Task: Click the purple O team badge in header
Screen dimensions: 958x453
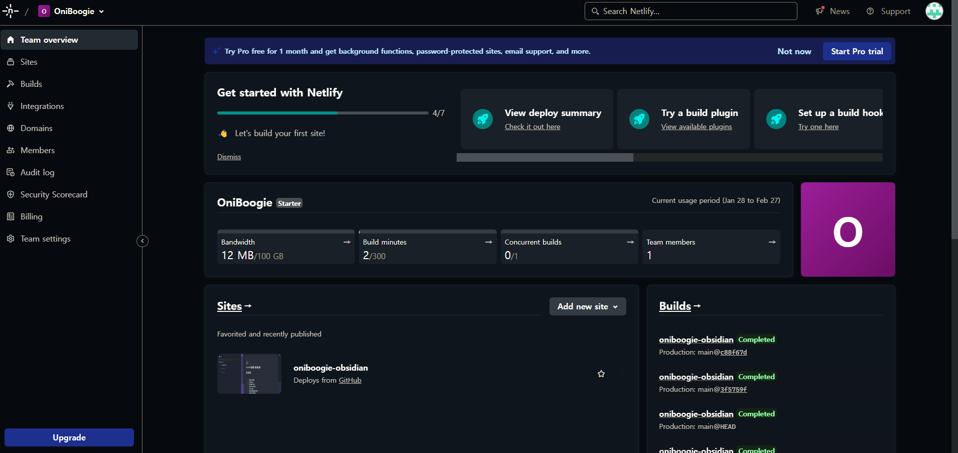Action: pyautogui.click(x=44, y=11)
